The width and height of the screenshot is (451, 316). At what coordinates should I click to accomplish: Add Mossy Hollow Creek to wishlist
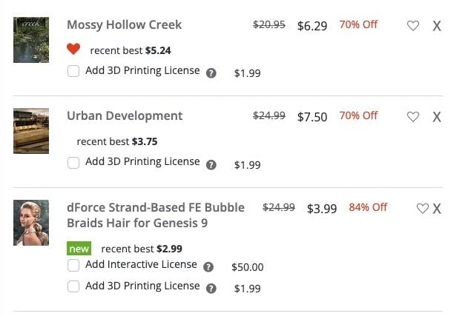pyautogui.click(x=413, y=25)
